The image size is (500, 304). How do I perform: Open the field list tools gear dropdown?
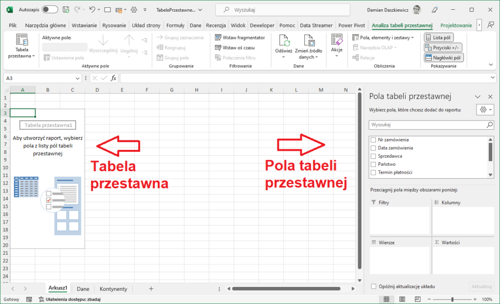tap(484, 110)
